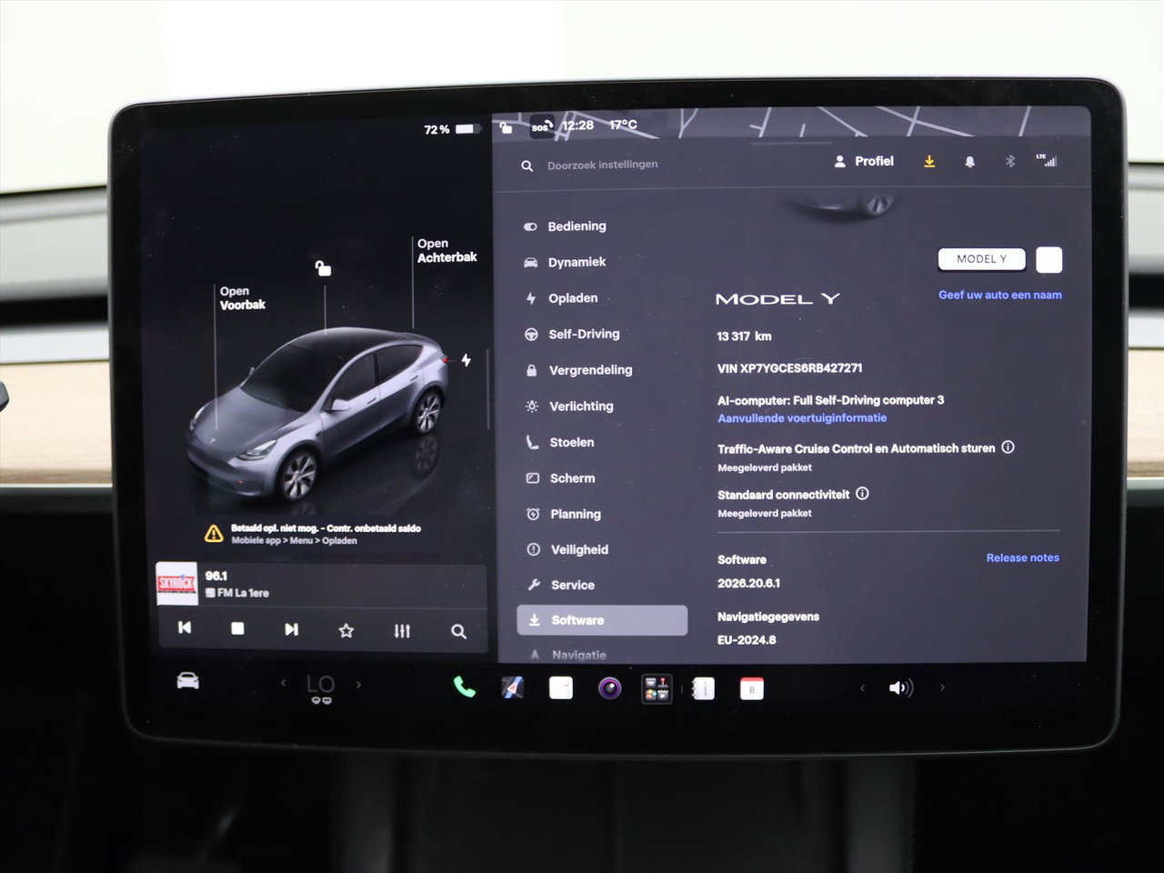Viewport: 1164px width, 873px height.
Task: Click the speaker volume icon
Action: 900,688
